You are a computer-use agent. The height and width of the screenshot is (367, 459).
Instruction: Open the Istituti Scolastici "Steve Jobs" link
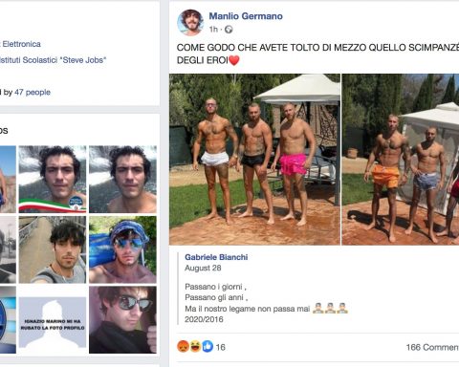53,60
